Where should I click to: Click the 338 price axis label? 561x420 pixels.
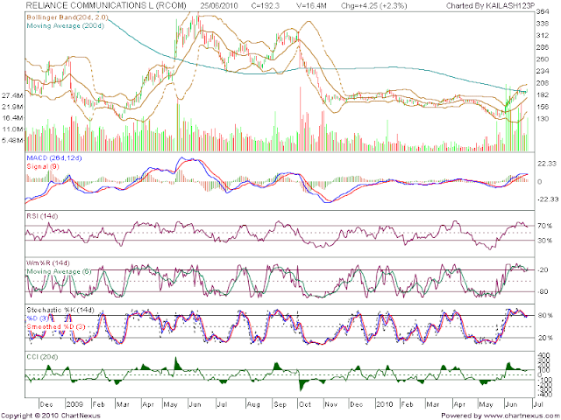coord(543,24)
